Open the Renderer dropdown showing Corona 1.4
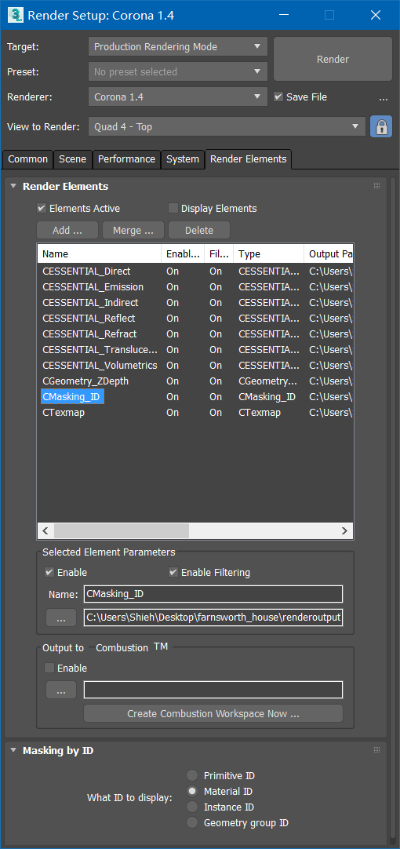The width and height of the screenshot is (400, 849). coord(178,97)
